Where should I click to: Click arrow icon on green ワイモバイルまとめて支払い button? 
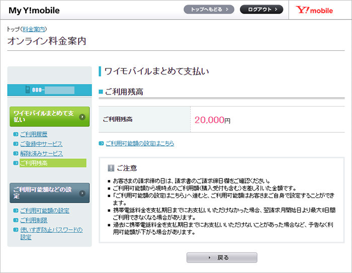click(82, 117)
